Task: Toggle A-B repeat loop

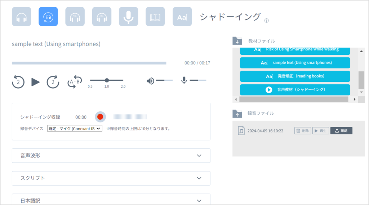Action: [x=75, y=82]
